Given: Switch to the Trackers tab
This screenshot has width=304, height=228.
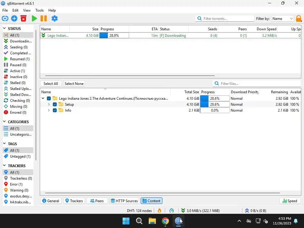Looking at the screenshot, I should (74, 201).
